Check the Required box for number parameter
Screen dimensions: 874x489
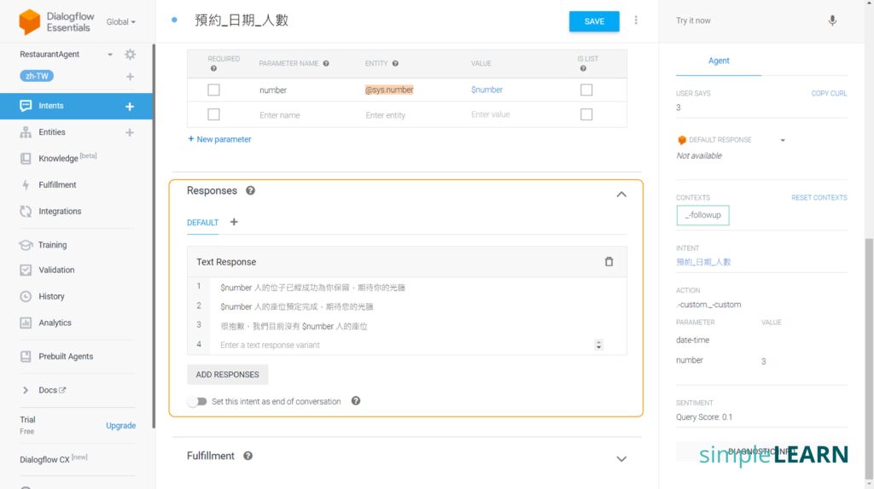click(x=213, y=90)
